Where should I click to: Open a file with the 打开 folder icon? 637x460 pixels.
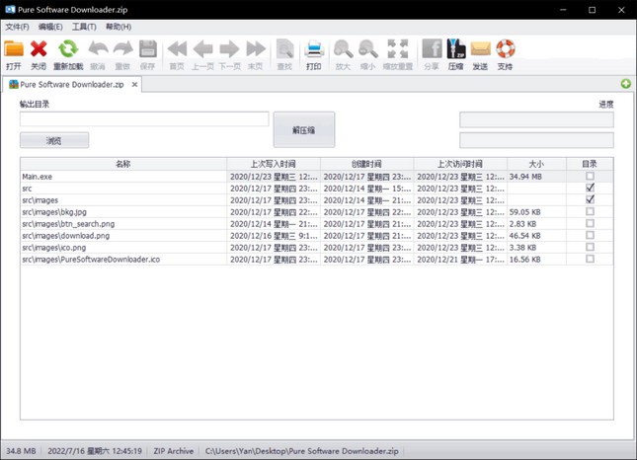14,49
